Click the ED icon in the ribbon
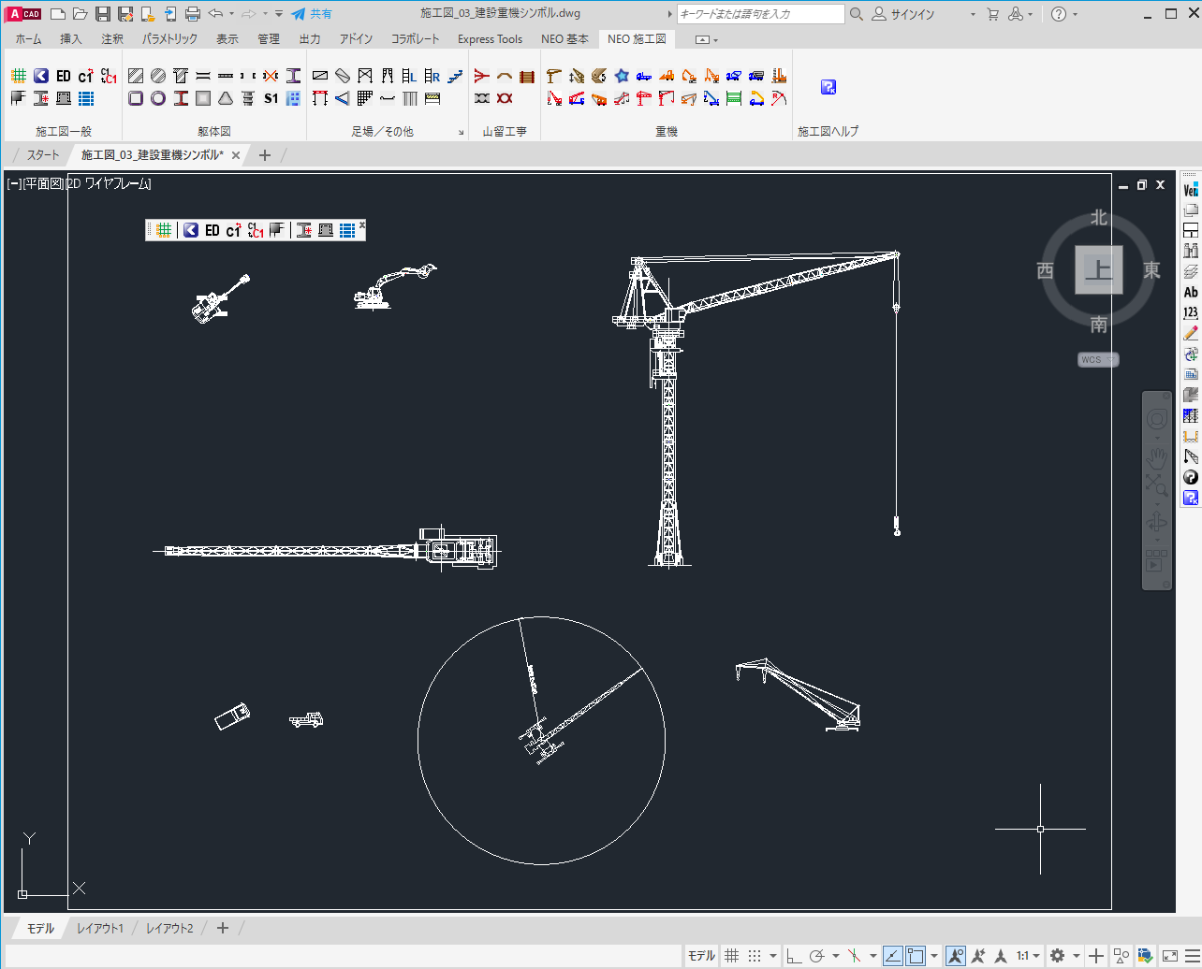The height and width of the screenshot is (969, 1202). [63, 76]
